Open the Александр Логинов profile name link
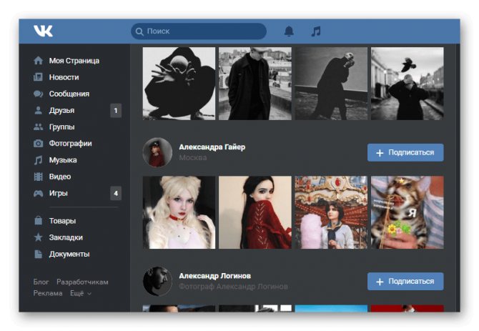Image resolution: width=479 pixels, height=331 pixels. pyautogui.click(x=214, y=276)
